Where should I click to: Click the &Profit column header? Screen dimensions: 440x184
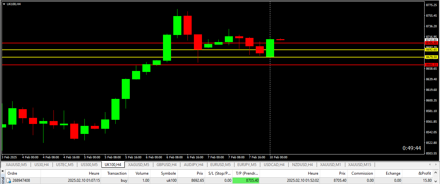[x=425, y=173]
